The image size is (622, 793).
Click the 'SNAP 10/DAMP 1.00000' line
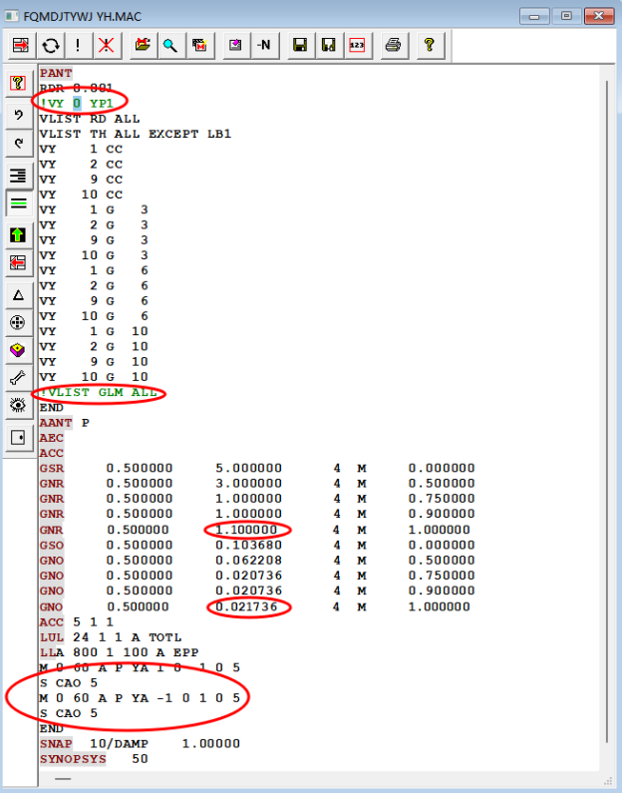coord(140,743)
